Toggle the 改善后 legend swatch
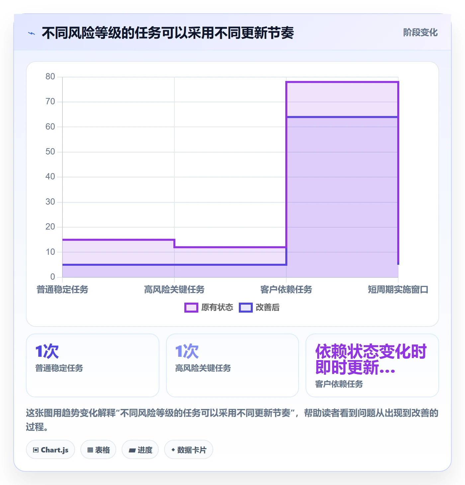465x485 pixels. 246,308
